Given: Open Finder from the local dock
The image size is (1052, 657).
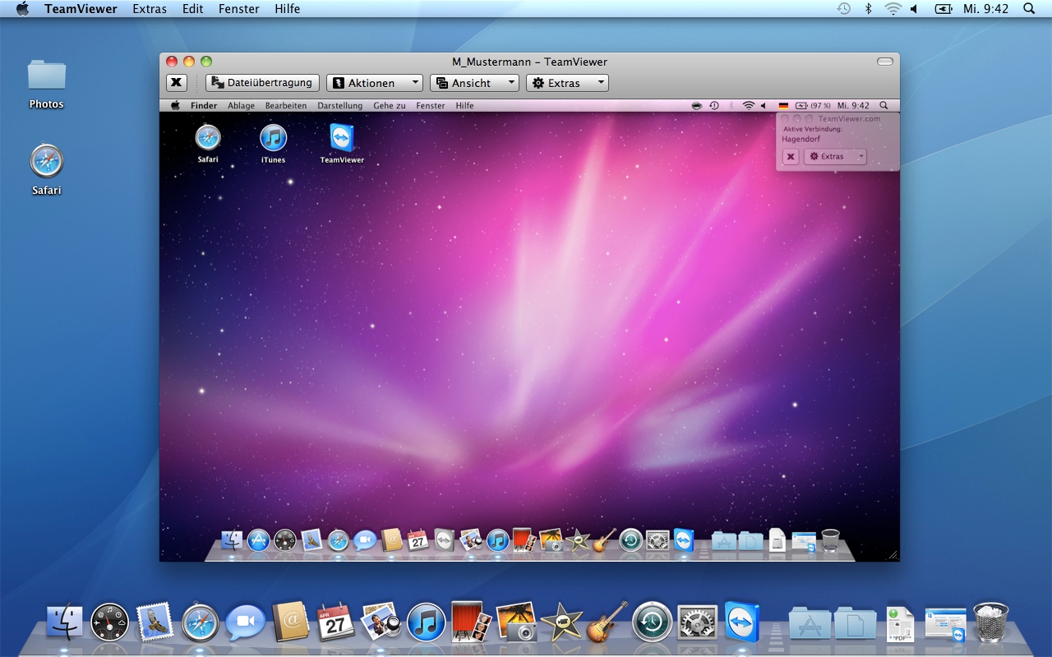Looking at the screenshot, I should coord(64,623).
